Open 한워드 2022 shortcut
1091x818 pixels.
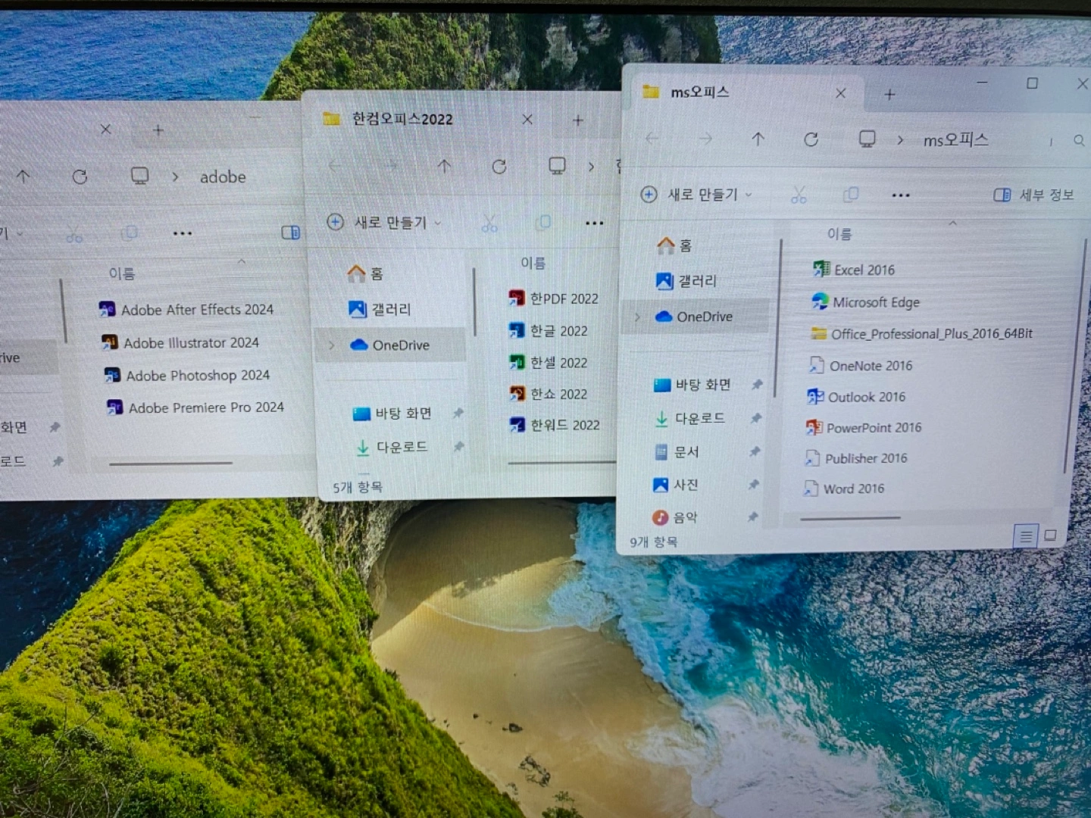[x=555, y=425]
